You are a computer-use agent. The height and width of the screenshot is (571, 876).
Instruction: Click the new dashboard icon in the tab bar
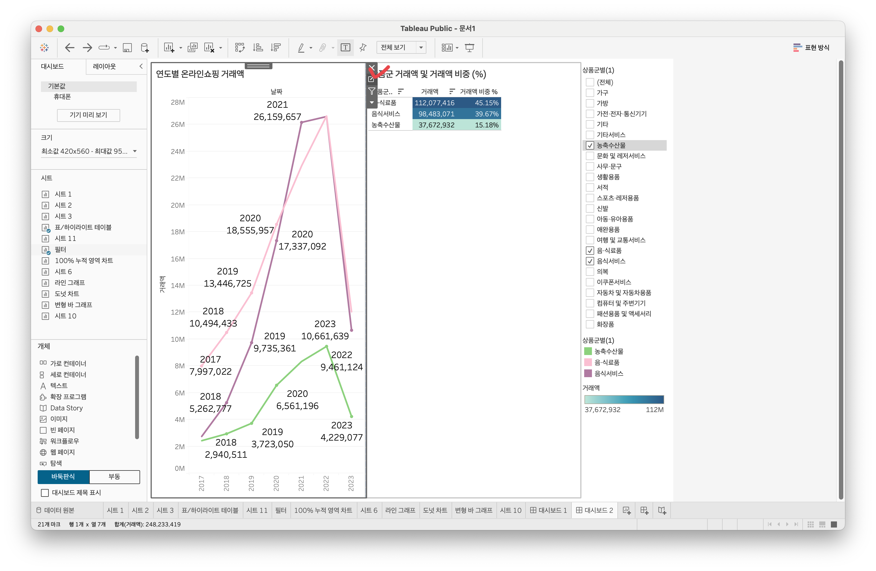(644, 510)
